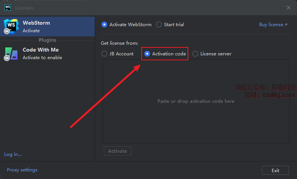Screen dimensions: 297x179
Task: Choose the Start trial radio option
Action: click(x=159, y=25)
